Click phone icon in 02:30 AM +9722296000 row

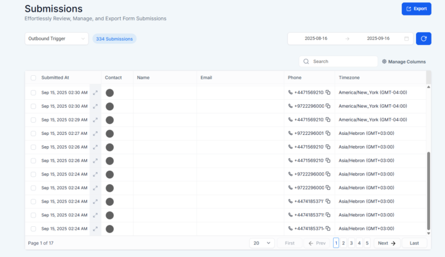pyautogui.click(x=290, y=106)
